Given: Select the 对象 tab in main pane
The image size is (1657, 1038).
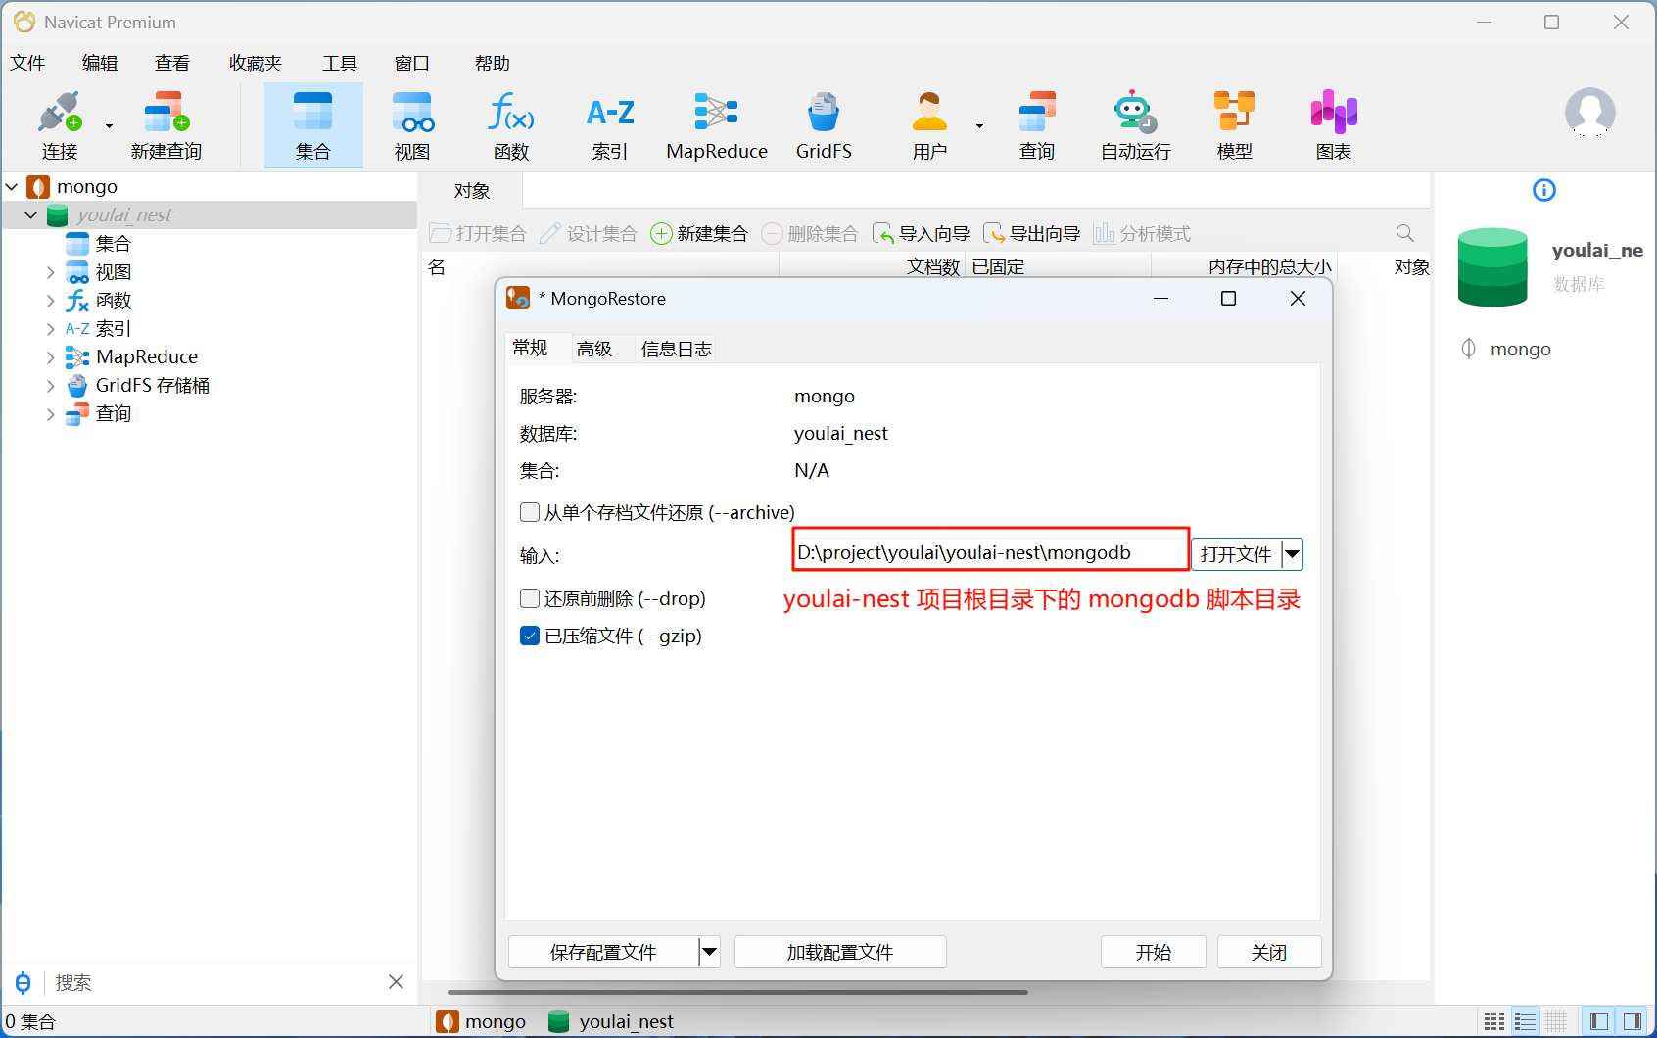Looking at the screenshot, I should pyautogui.click(x=471, y=191).
